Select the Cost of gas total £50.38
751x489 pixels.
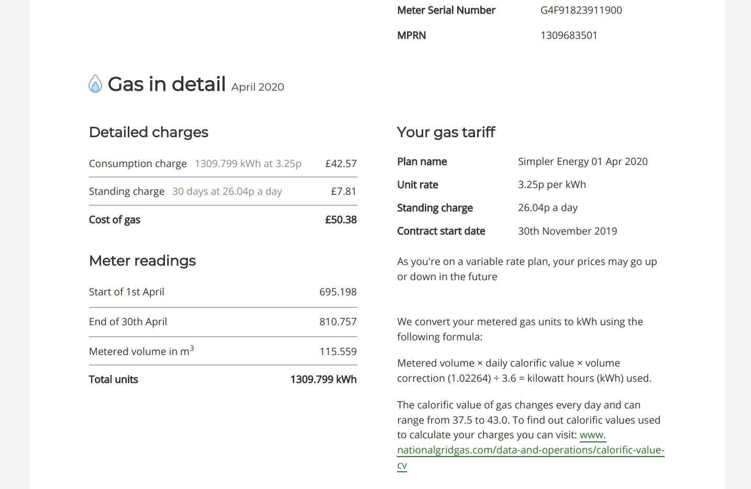(x=341, y=219)
